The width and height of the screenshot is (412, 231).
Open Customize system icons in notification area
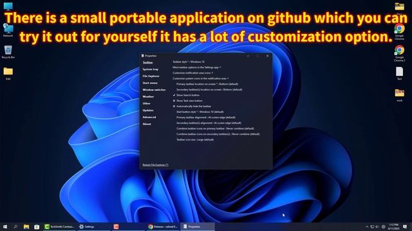coord(200,78)
